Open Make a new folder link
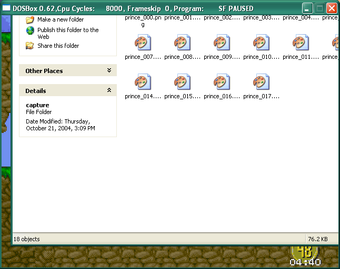The width and height of the screenshot is (340, 269). [61, 19]
